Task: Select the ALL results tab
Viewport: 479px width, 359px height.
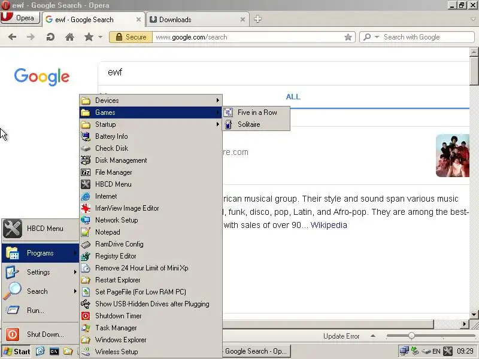Action: (293, 97)
